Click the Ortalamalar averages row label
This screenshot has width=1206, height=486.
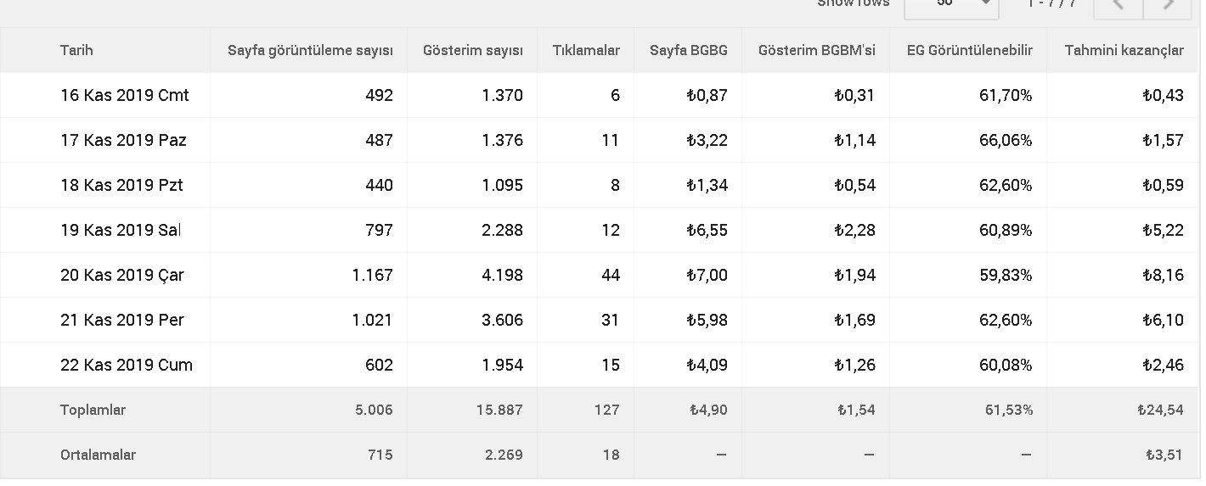pos(98,455)
